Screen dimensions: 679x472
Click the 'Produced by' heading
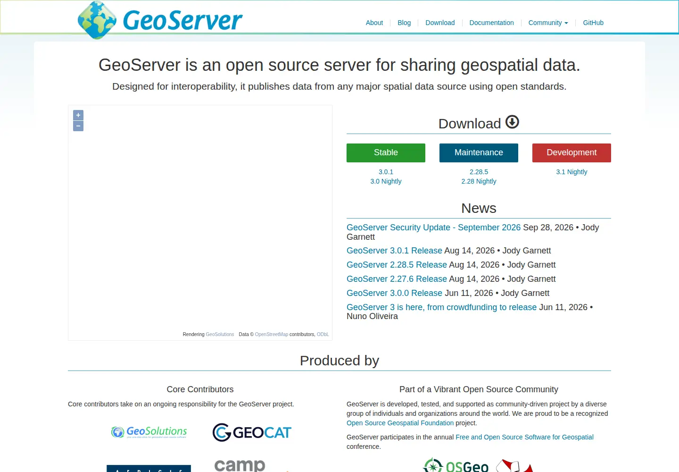pyautogui.click(x=339, y=361)
